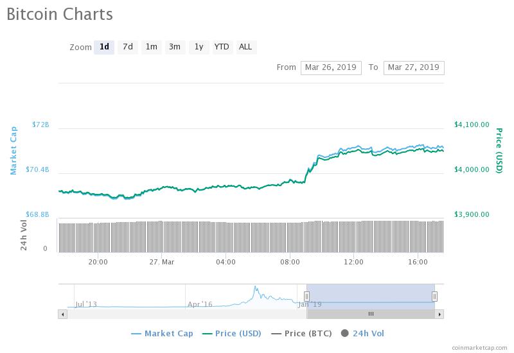Click the From date field

(x=331, y=67)
